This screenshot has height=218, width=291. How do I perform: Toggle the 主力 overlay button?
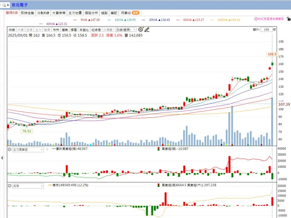pos(38,30)
